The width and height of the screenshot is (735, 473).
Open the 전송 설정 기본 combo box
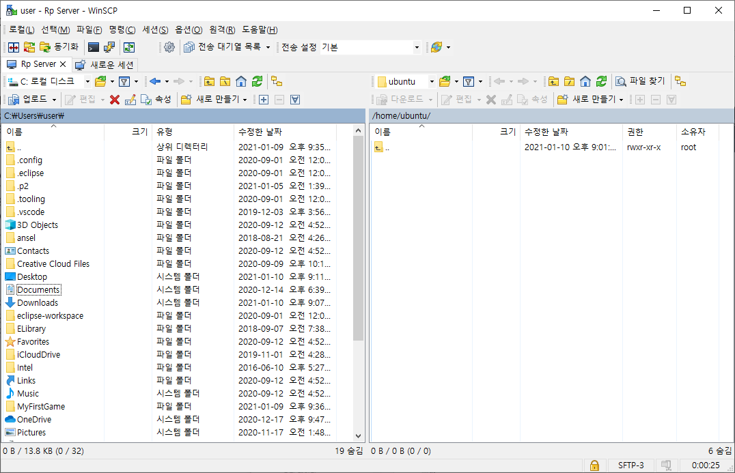coord(370,47)
